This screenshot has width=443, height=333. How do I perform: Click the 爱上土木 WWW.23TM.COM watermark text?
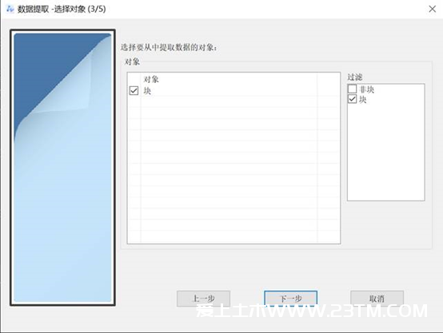[x=312, y=311]
